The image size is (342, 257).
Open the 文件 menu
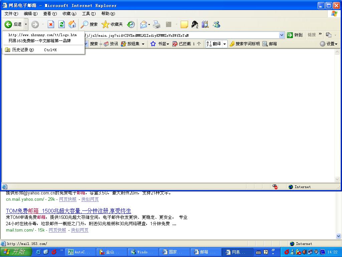[x=11, y=13]
